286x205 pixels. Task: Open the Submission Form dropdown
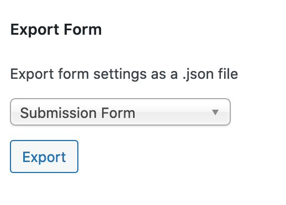[120, 112]
